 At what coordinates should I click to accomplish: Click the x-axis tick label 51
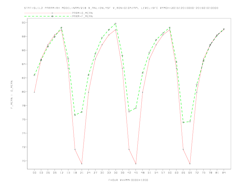coord(149,173)
